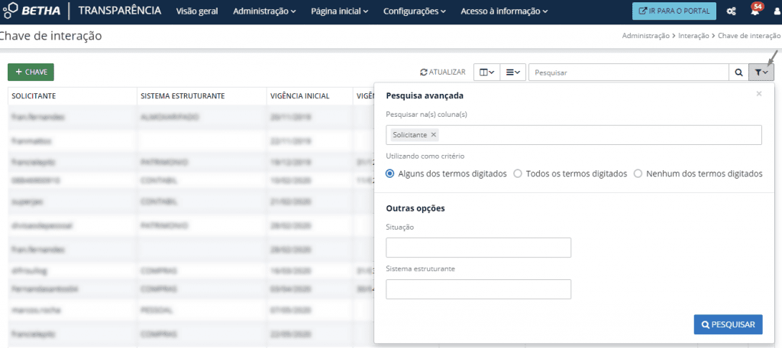Select Alguns dos termos digitados
Image resolution: width=782 pixels, height=348 pixels.
(x=446, y=173)
